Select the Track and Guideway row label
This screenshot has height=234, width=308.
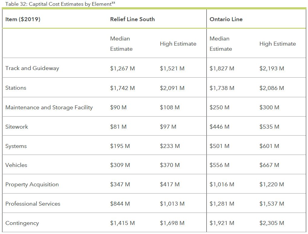click(x=32, y=68)
